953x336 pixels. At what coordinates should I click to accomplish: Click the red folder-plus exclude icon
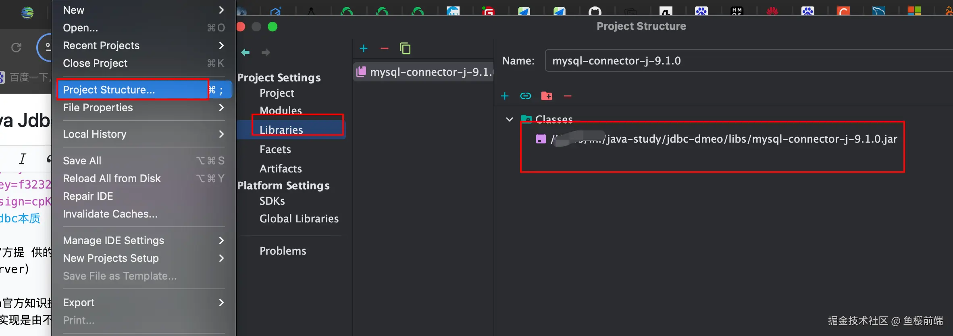tap(547, 96)
